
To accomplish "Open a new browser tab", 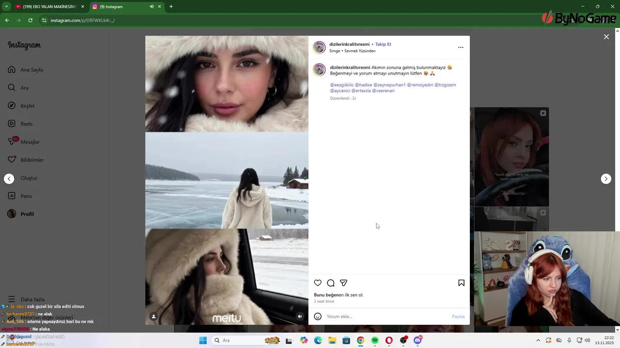I will click(171, 7).
